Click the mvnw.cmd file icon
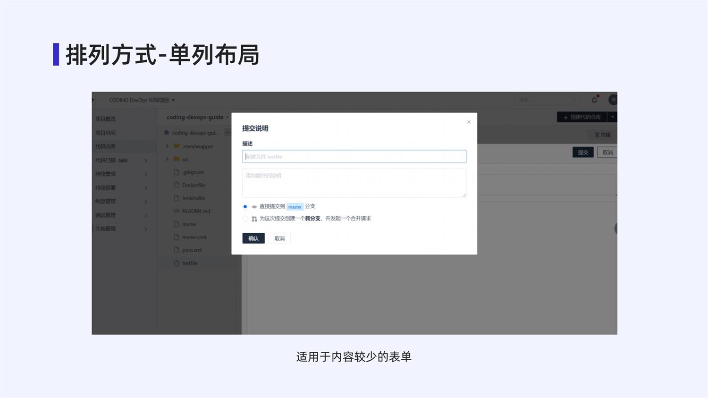 coord(177,237)
